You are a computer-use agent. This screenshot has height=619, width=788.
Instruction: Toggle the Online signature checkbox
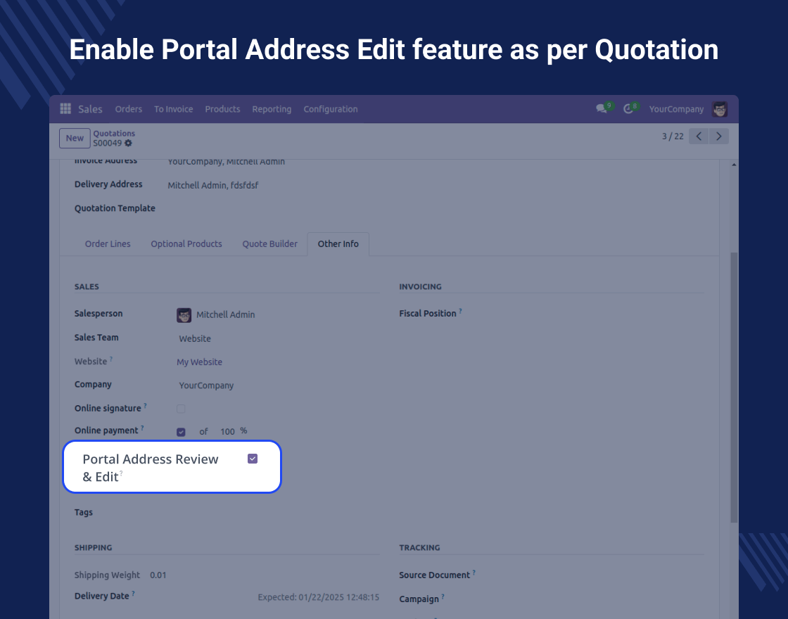pyautogui.click(x=181, y=409)
